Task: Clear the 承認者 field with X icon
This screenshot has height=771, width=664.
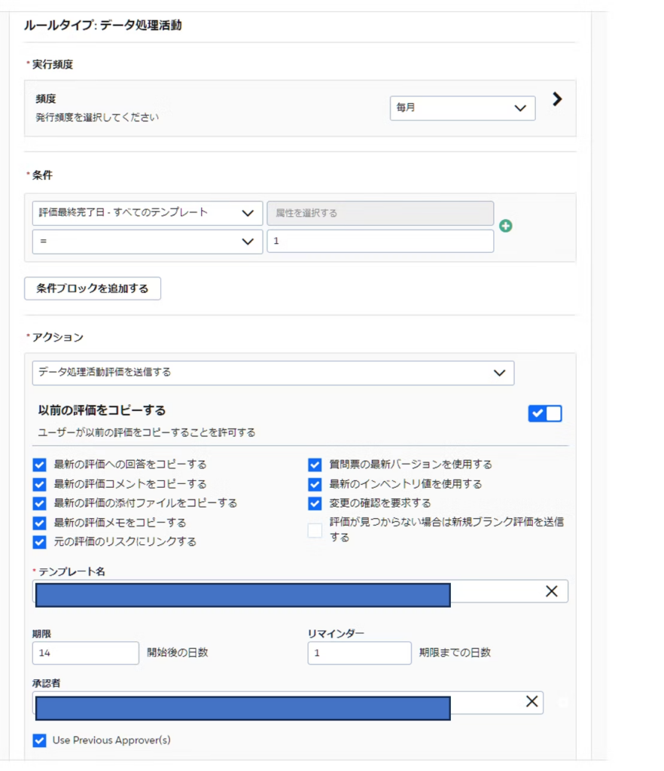Action: 532,702
